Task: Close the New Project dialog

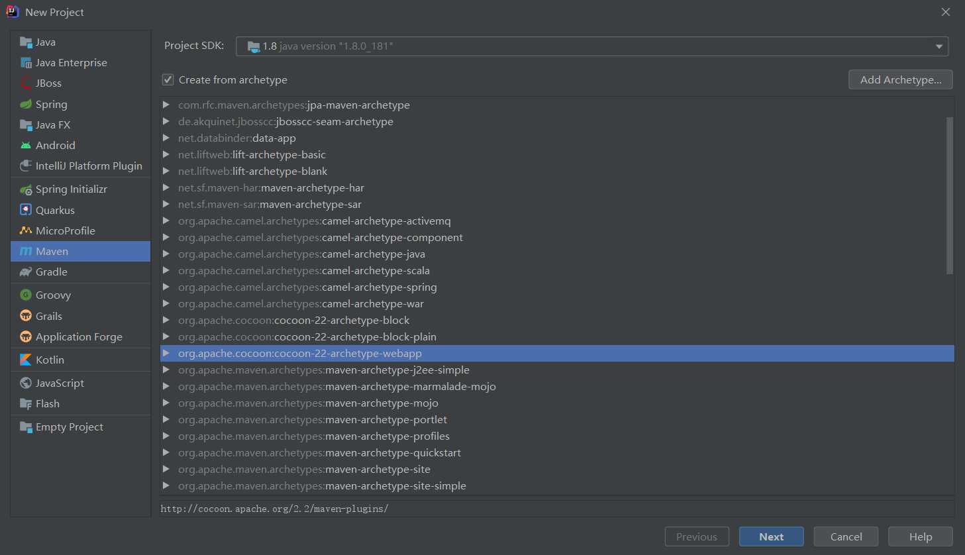Action: (946, 12)
